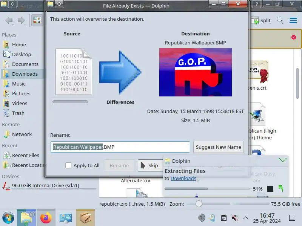
Task: Open the Network entry under Remote
Action: pos(22,134)
